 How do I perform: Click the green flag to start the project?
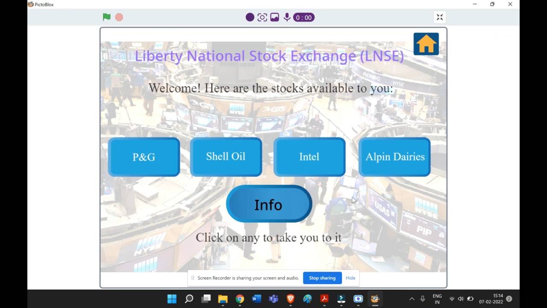click(107, 17)
